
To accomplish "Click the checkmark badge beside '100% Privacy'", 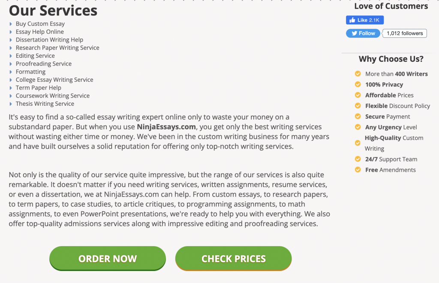I will point(357,84).
